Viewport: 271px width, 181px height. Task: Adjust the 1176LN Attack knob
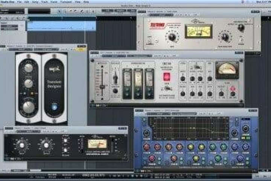[65, 141]
